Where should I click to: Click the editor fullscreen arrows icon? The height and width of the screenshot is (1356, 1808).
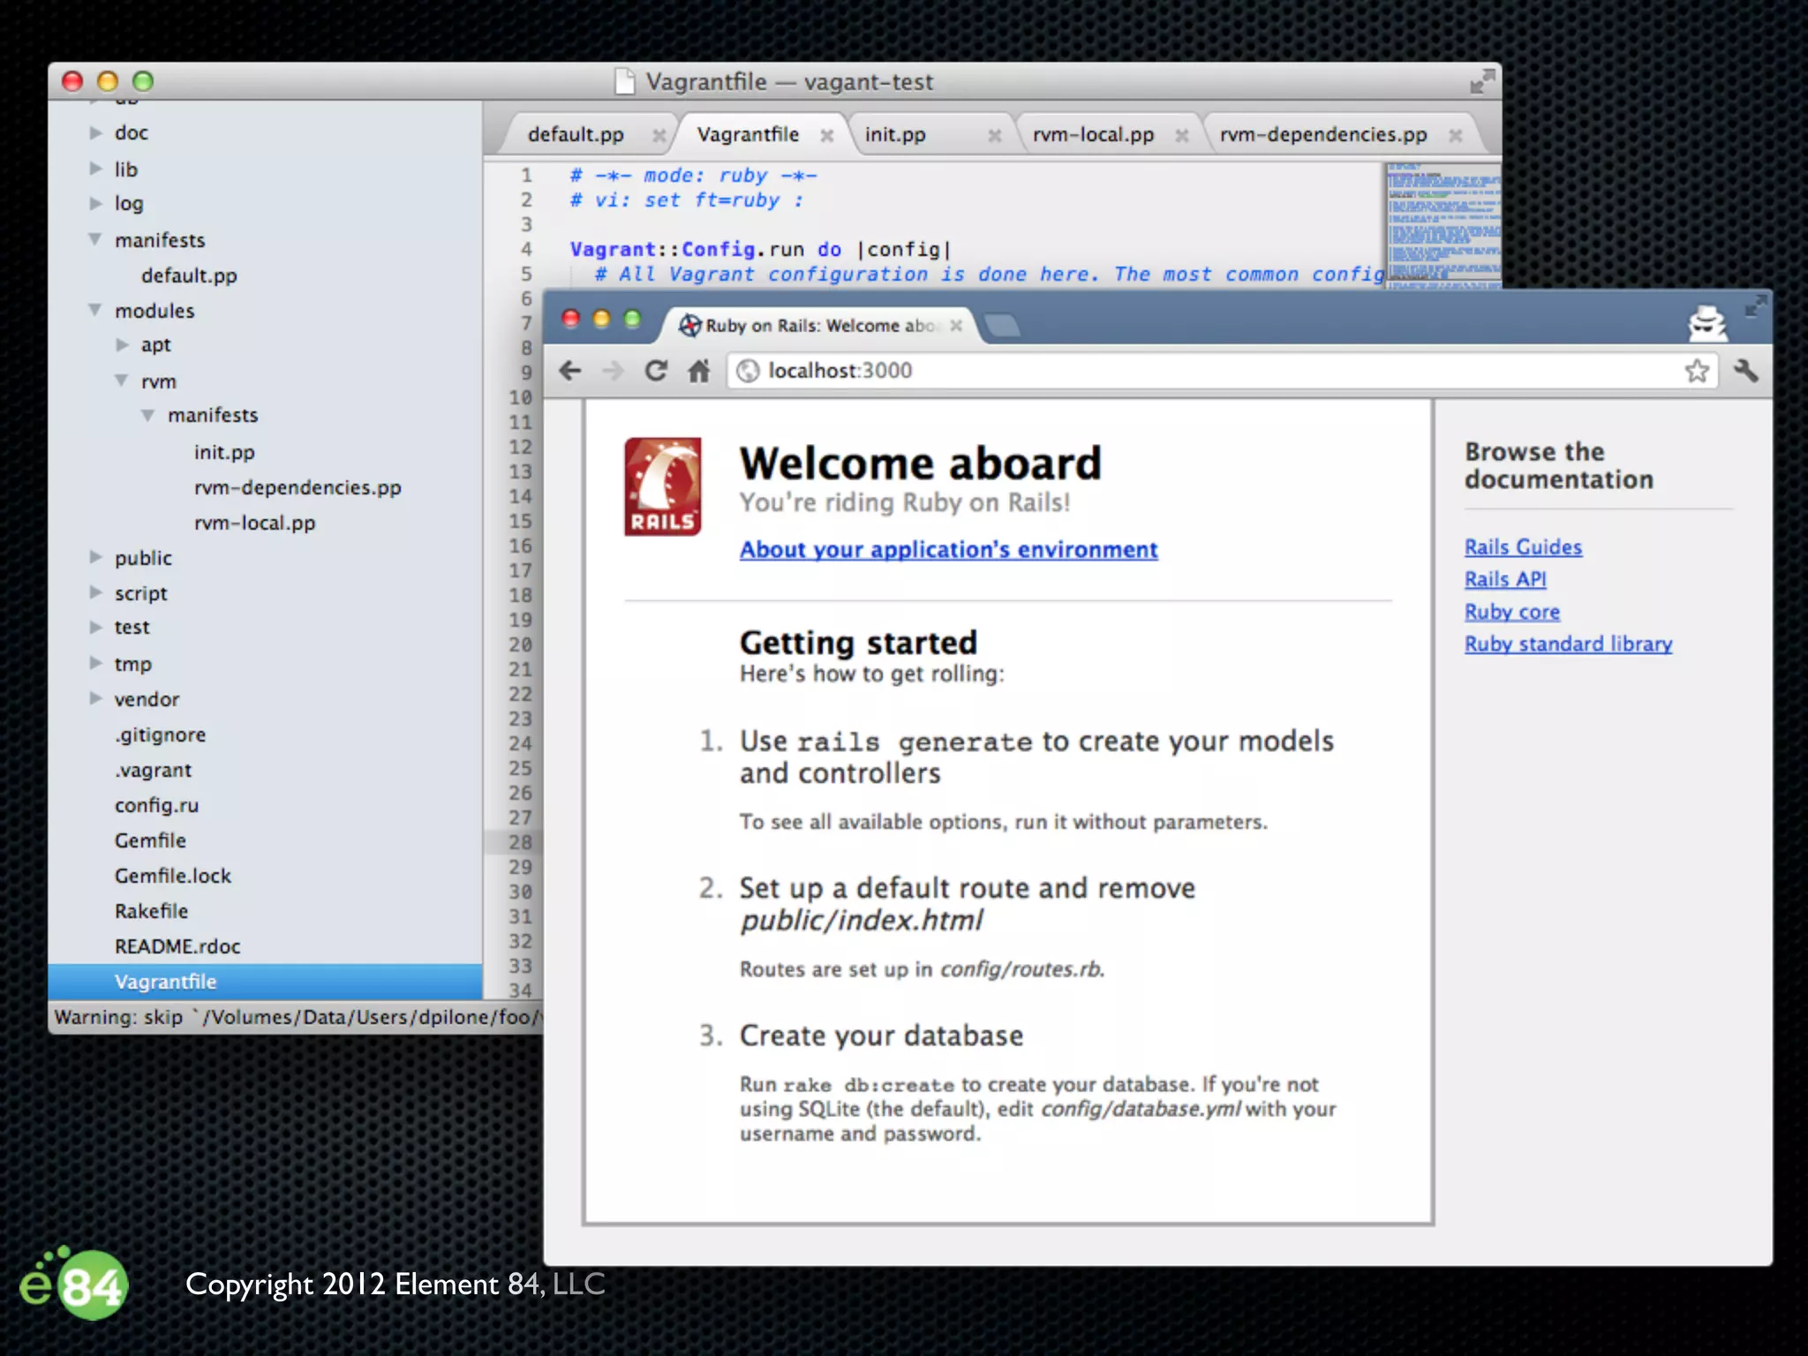coord(1481,82)
